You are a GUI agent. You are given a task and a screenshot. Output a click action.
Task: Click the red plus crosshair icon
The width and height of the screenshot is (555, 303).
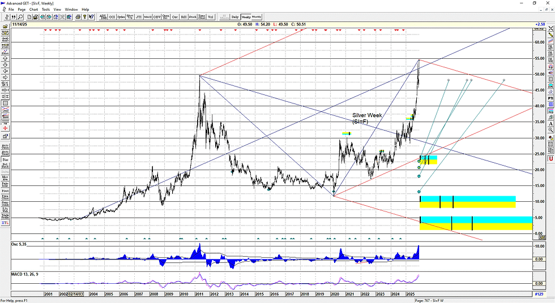click(5, 128)
